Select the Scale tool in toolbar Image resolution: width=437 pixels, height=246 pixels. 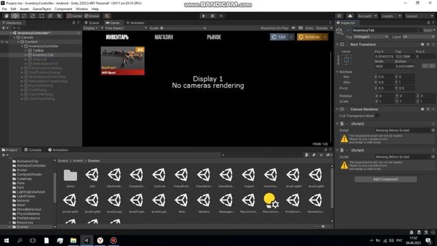point(33,16)
